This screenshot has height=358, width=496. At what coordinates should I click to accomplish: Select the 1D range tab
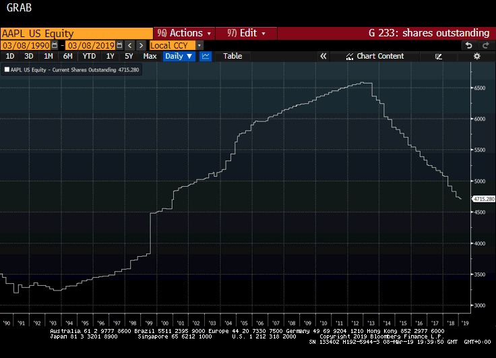point(10,57)
